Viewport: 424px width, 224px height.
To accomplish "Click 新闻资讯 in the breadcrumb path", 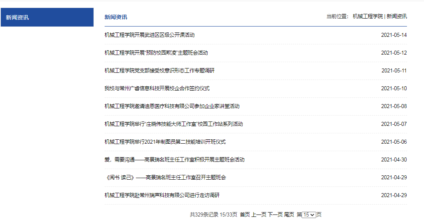I will click(397, 16).
